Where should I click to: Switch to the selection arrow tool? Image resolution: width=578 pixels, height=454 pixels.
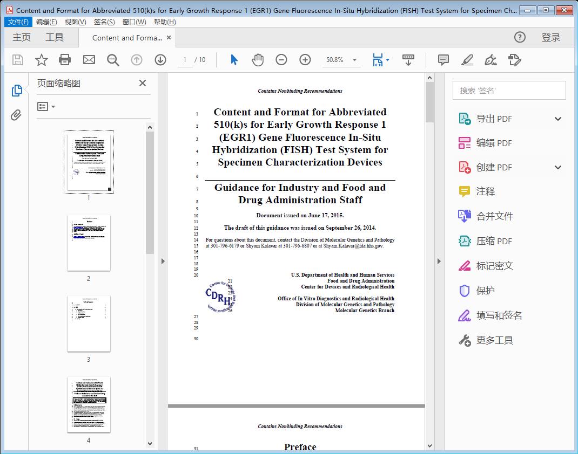click(x=234, y=60)
